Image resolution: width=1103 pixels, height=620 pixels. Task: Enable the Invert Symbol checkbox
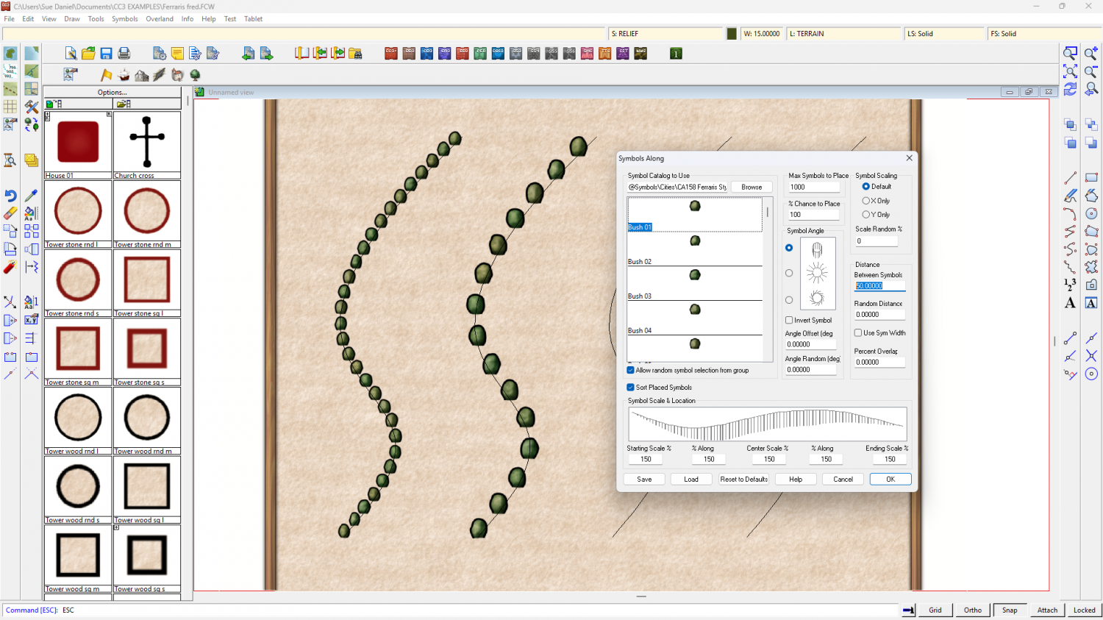[x=789, y=321]
